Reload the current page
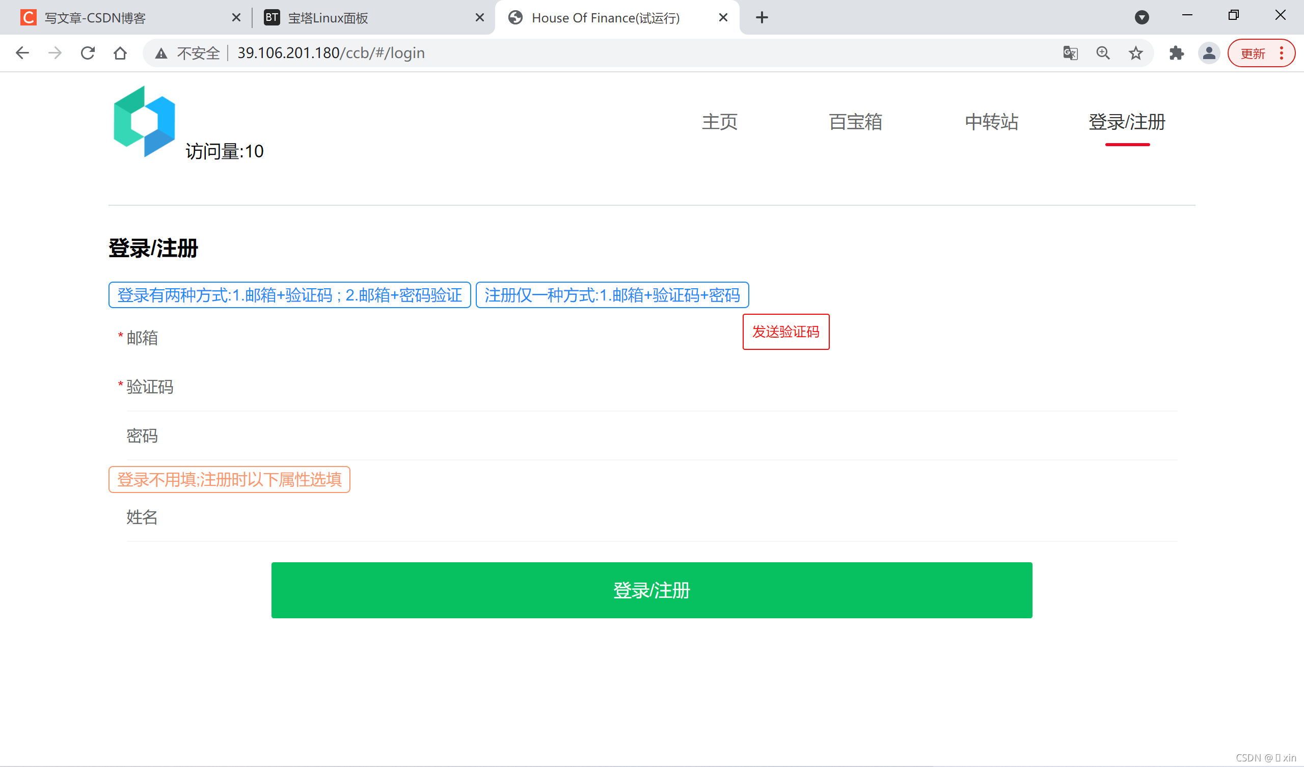 pyautogui.click(x=88, y=53)
